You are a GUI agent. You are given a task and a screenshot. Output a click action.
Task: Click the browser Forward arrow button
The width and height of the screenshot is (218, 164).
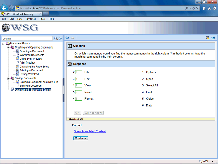12,8
